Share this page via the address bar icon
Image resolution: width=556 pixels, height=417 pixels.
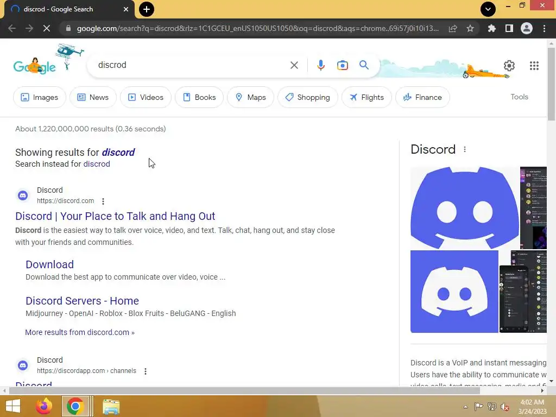tap(453, 28)
